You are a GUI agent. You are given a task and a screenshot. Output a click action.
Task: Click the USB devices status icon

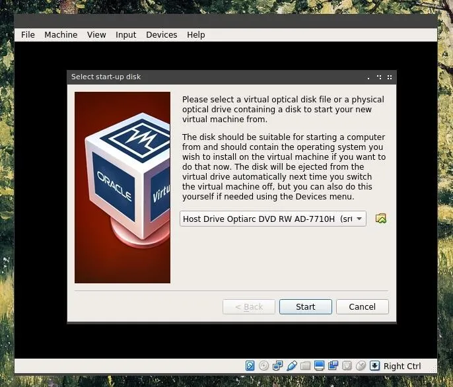pyautogui.click(x=292, y=366)
